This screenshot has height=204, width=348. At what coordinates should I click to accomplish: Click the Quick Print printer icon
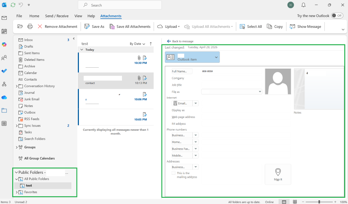(30, 27)
